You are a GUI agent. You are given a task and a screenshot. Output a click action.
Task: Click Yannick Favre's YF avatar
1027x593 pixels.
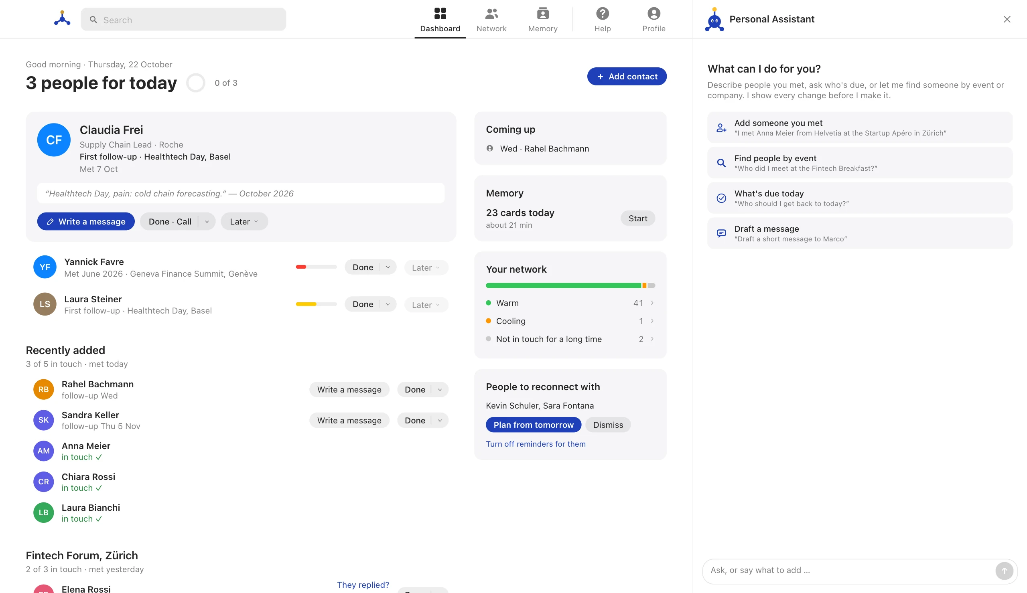(x=45, y=267)
